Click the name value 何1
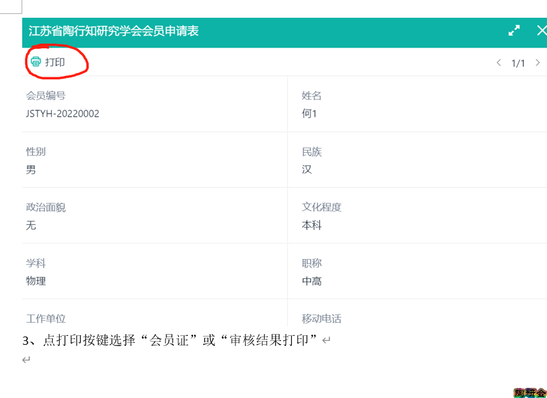547x398 pixels. (x=309, y=113)
